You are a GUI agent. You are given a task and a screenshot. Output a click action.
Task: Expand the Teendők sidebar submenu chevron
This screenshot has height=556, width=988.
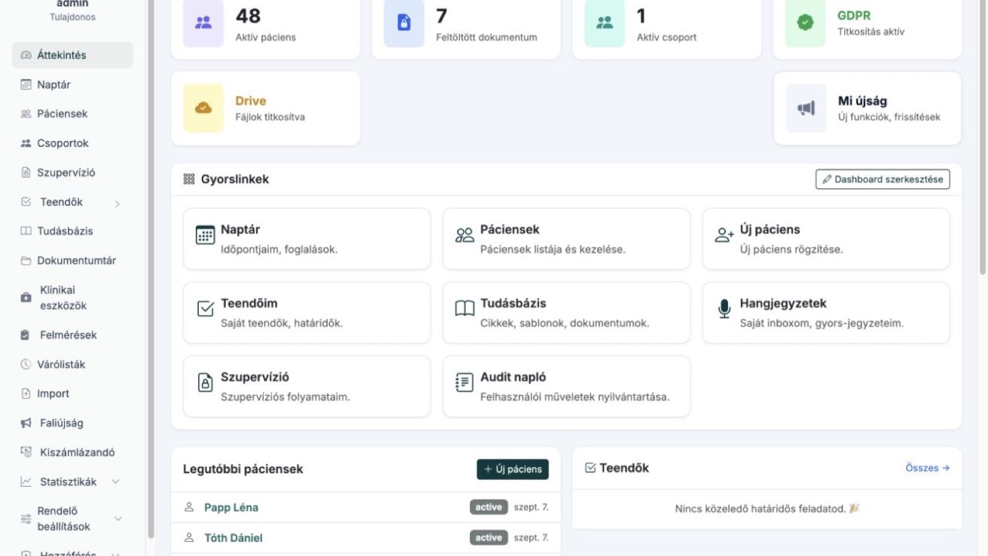[x=117, y=203]
